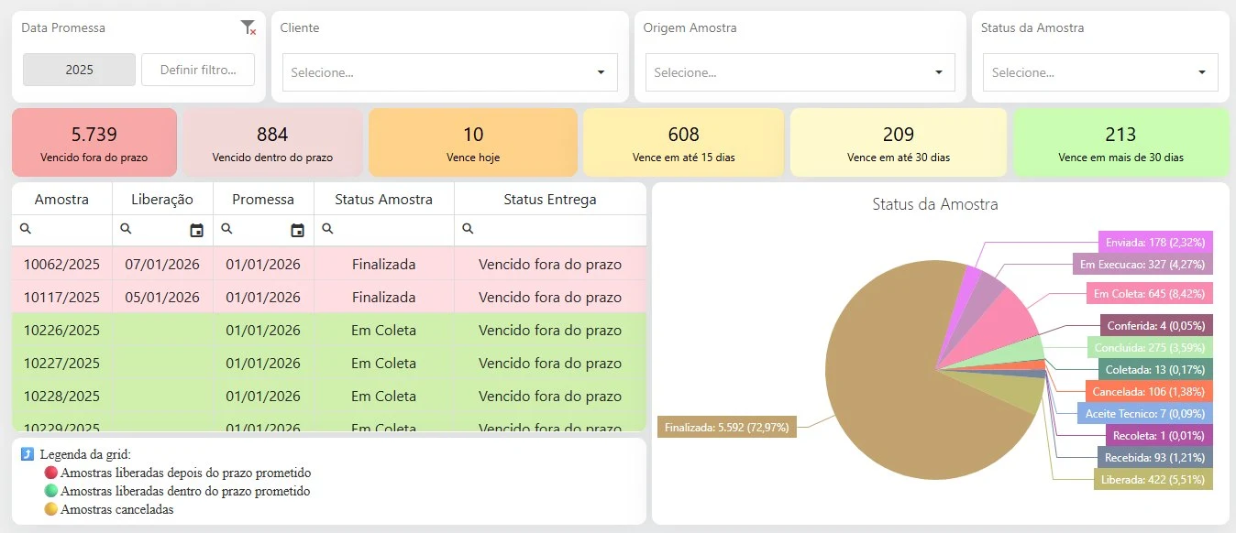Select the Liberada: 422 chart label
Screen dimensions: 1236x533
(x=1153, y=479)
